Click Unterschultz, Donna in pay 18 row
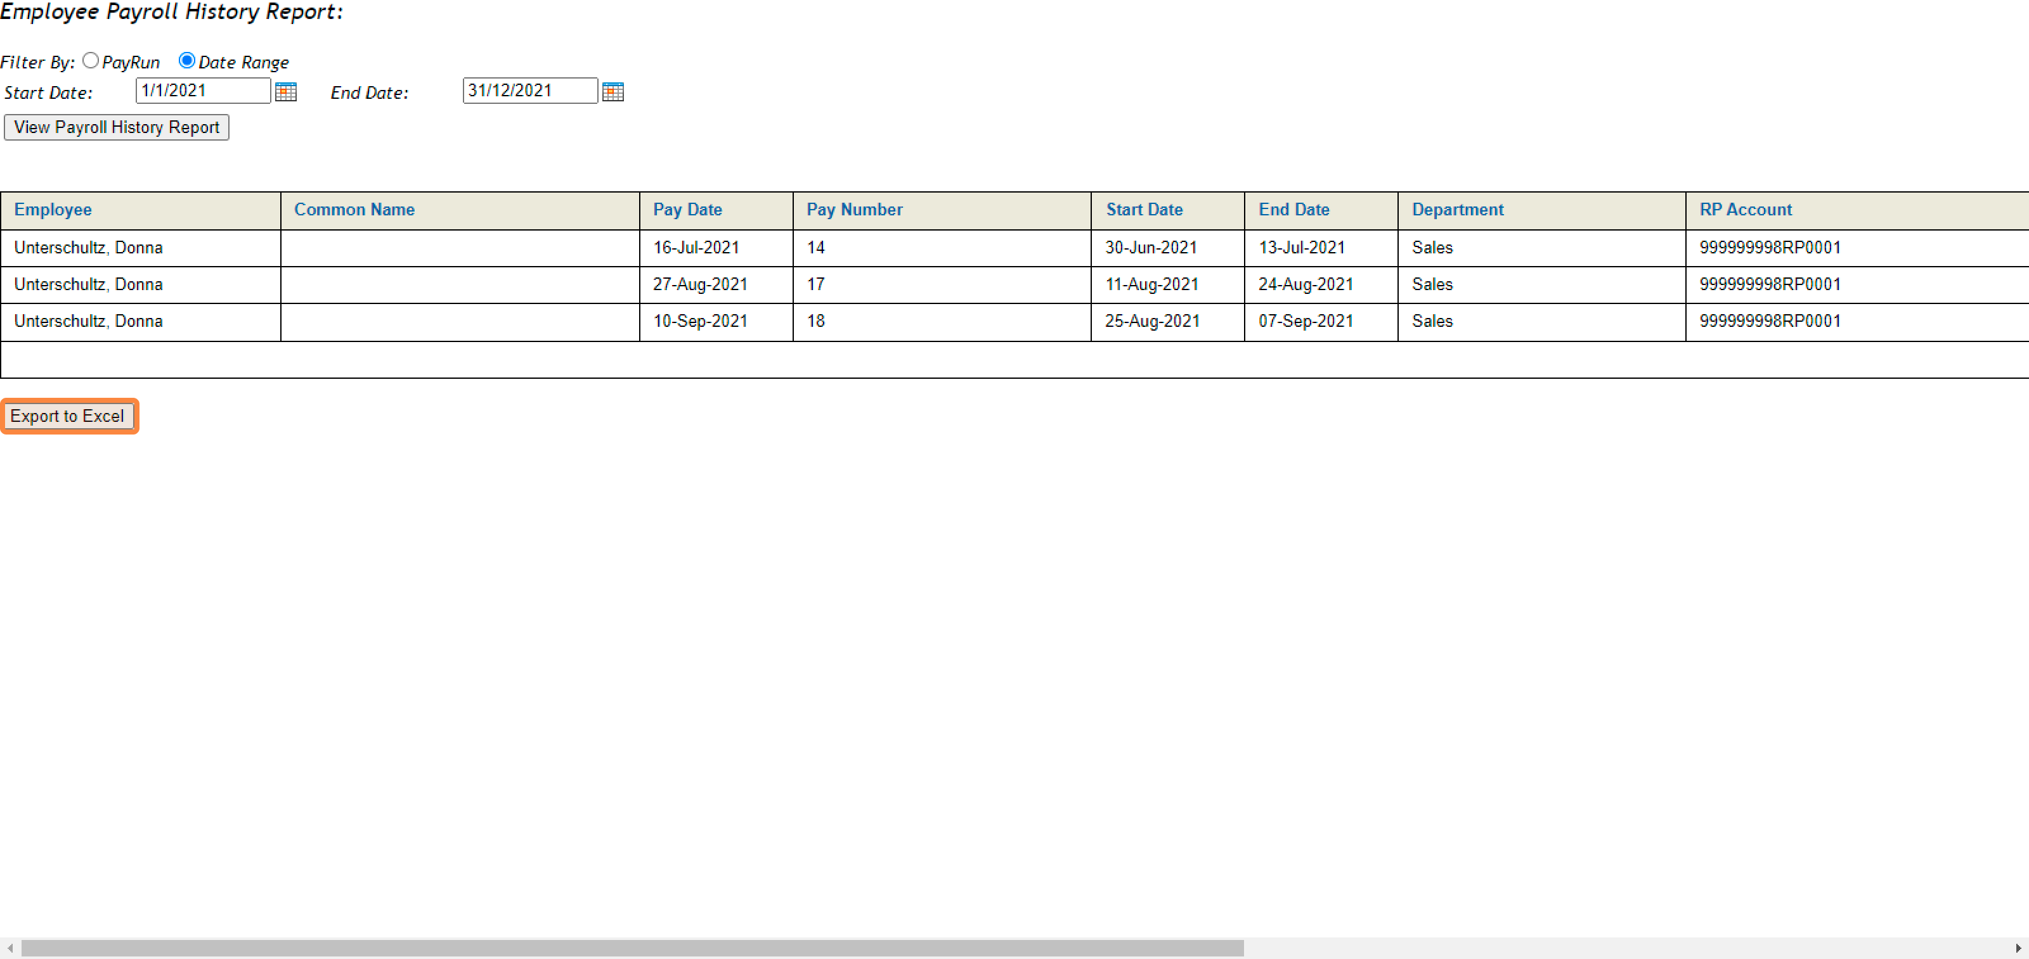The image size is (2029, 959). click(88, 322)
